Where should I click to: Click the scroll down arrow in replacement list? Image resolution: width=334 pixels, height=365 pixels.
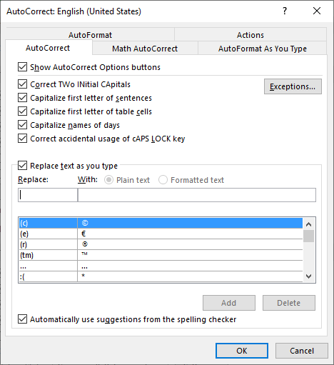(308, 276)
